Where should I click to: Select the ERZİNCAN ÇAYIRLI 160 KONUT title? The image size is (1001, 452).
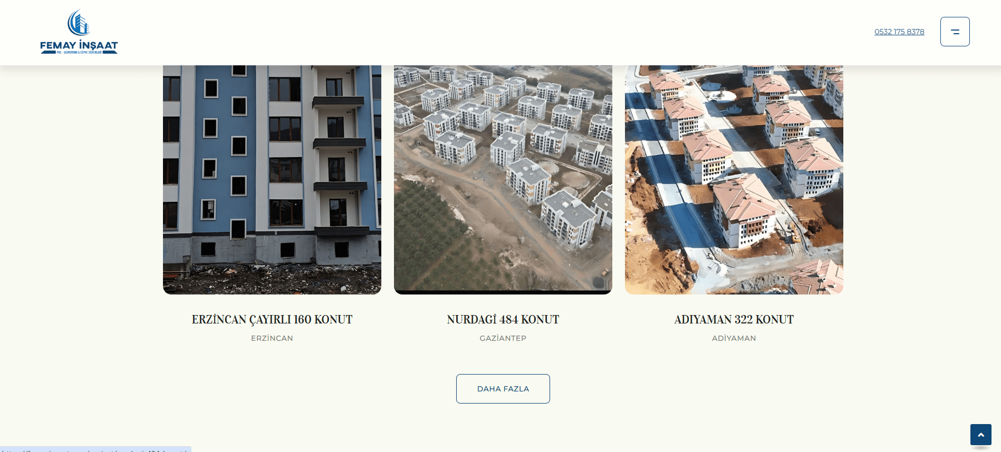(x=272, y=319)
